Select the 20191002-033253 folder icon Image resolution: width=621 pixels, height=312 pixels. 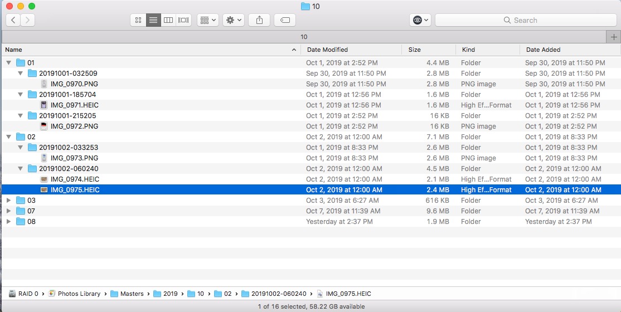tap(32, 147)
